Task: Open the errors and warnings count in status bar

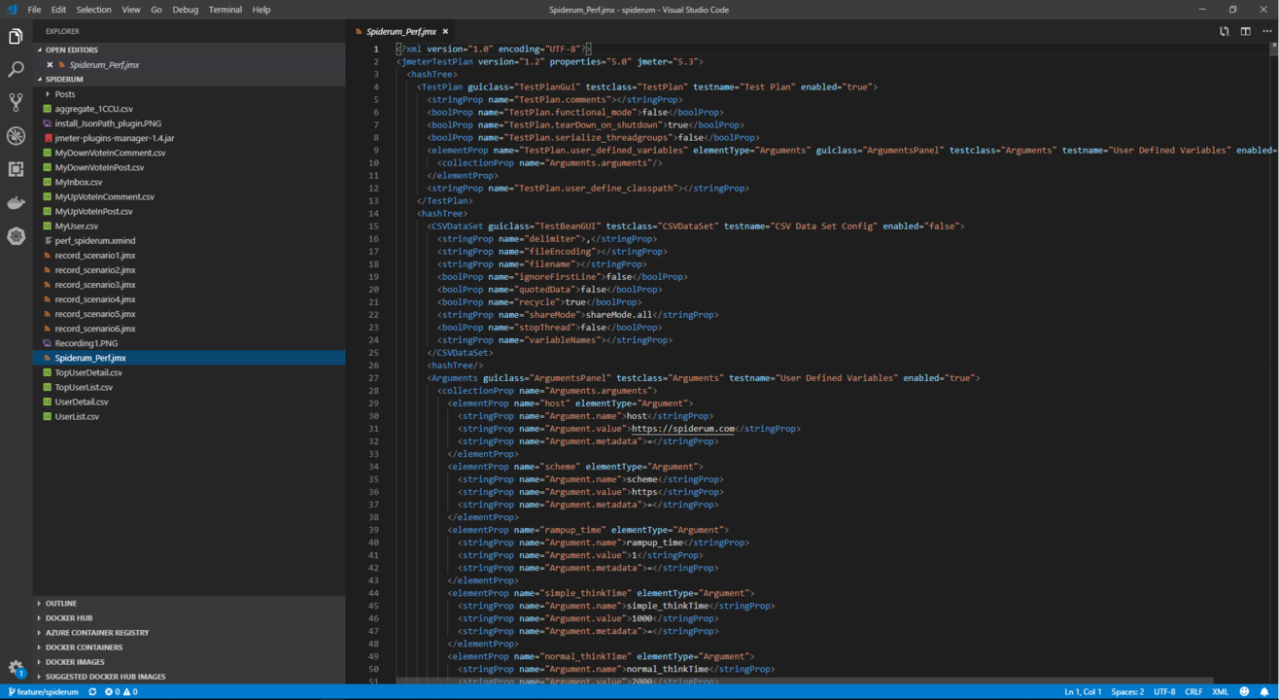Action: click(x=121, y=692)
